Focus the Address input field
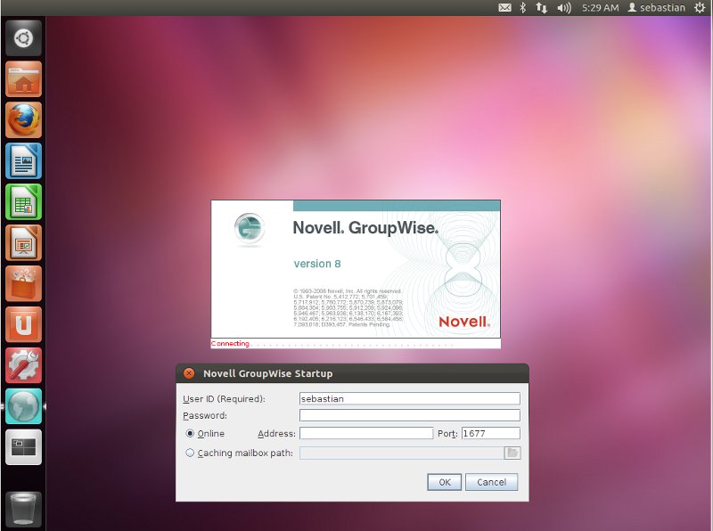The image size is (713, 531). click(366, 433)
